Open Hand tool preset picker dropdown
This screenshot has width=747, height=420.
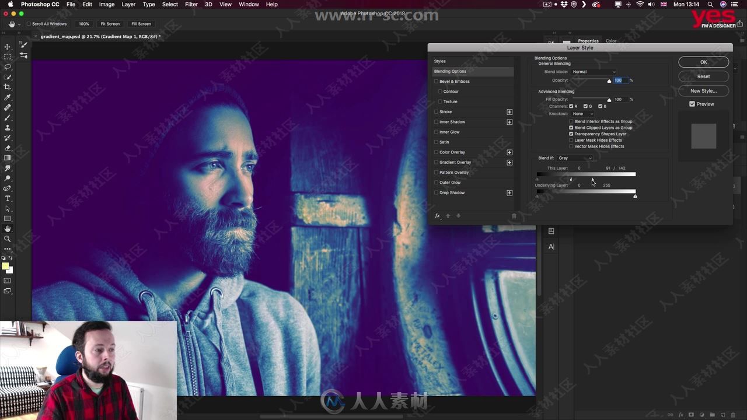coord(19,24)
